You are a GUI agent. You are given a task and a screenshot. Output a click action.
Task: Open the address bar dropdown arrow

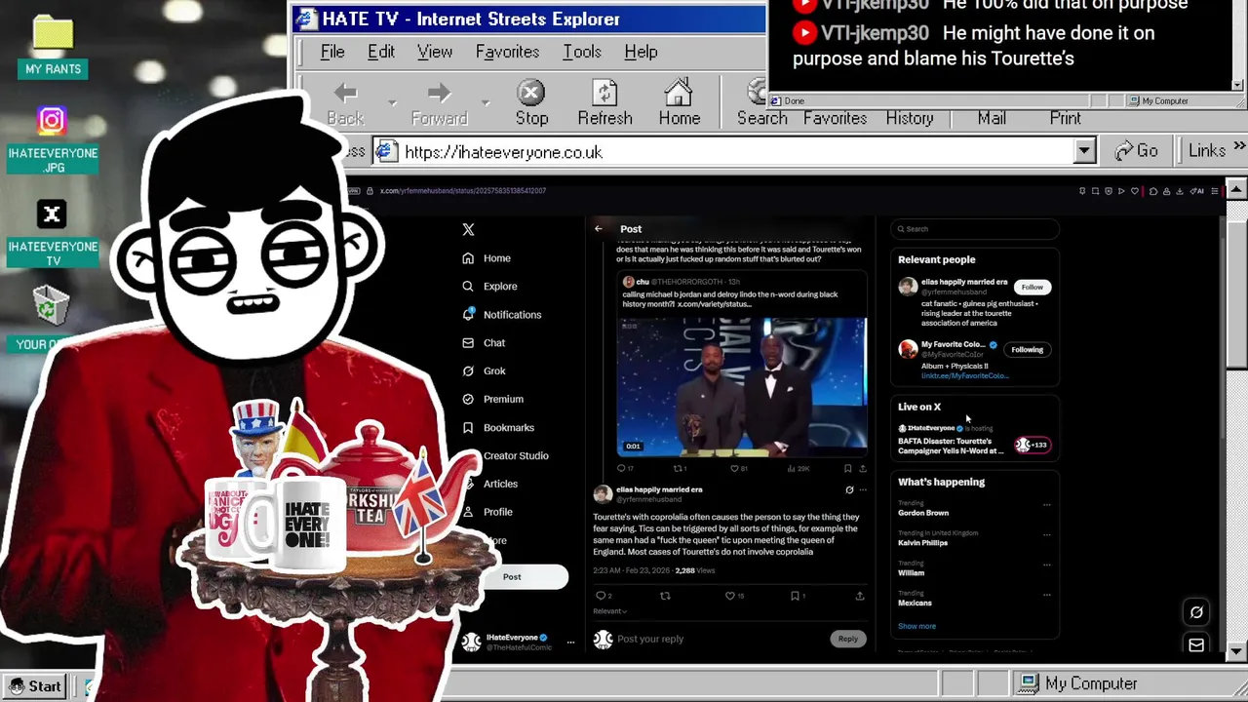coord(1084,151)
